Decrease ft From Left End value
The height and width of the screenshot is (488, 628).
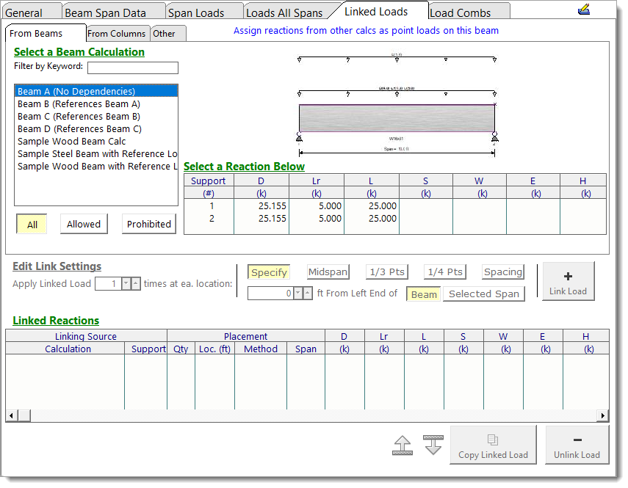[298, 294]
